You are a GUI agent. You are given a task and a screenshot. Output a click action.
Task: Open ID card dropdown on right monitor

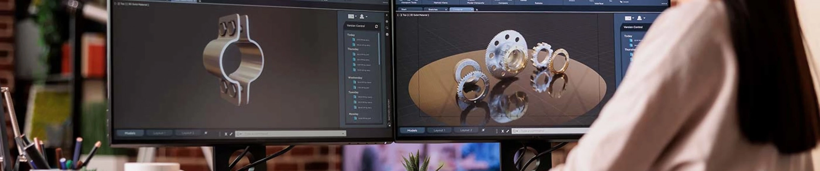(x=629, y=18)
